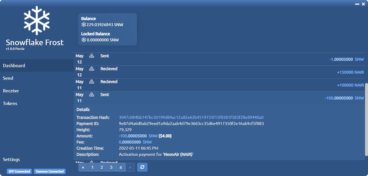
Task: Click the Details heading
Action: coord(83,109)
